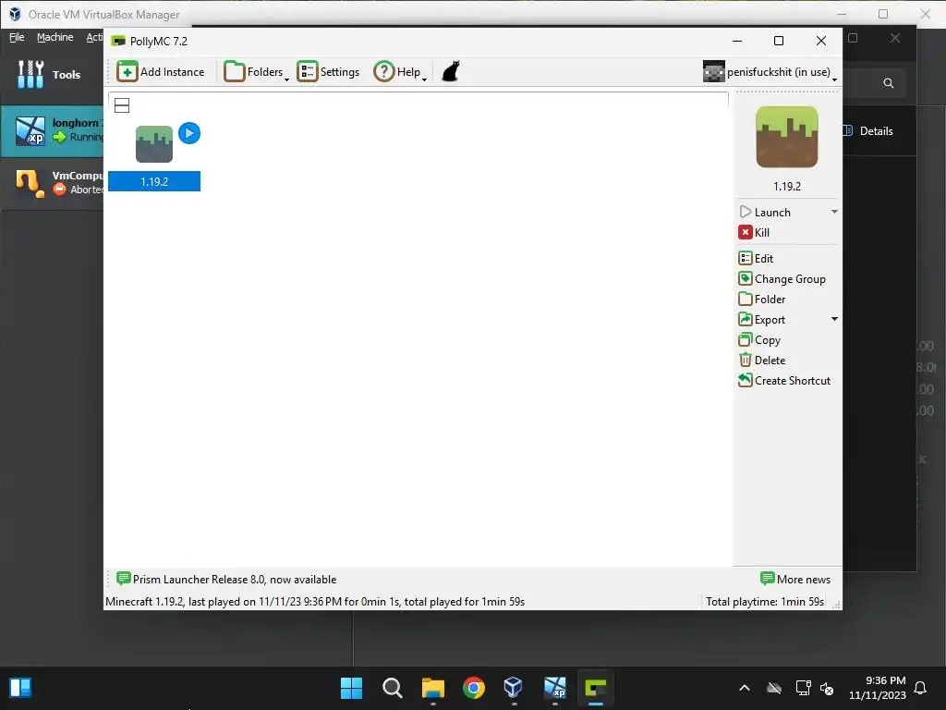Click the Add Instance button
The width and height of the screenshot is (946, 710).
[161, 72]
